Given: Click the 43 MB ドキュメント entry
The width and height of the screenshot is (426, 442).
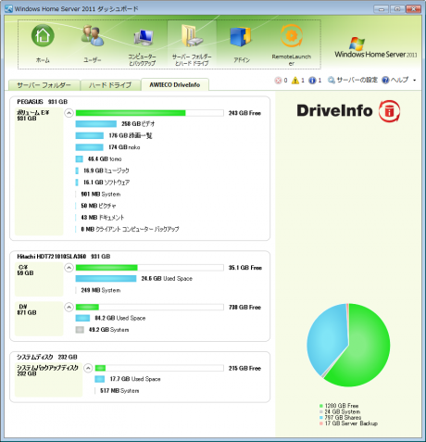Looking at the screenshot, I should pyautogui.click(x=103, y=218).
